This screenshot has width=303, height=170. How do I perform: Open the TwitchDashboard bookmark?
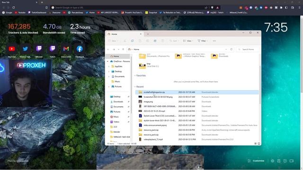(37, 13)
